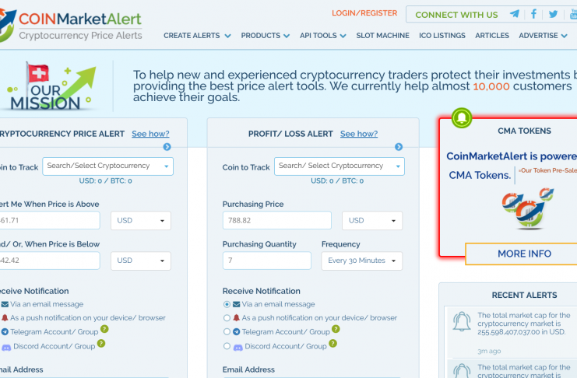Open USD dropdown for Price is Below

point(141,261)
